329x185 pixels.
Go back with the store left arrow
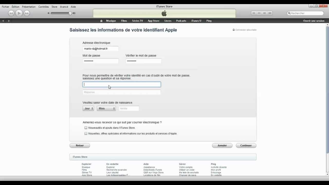3,21
